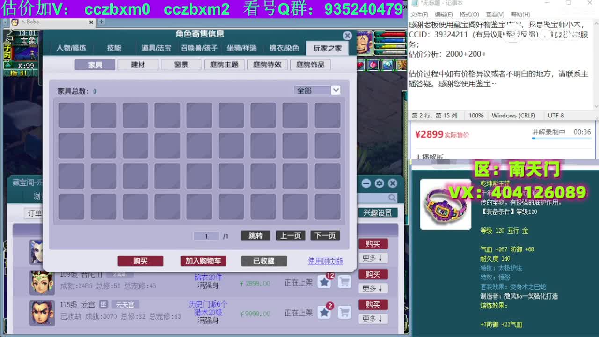This screenshot has height=337, width=599.
Task: Open the 乾坤紫玉带 item image
Action: [x=446, y=205]
